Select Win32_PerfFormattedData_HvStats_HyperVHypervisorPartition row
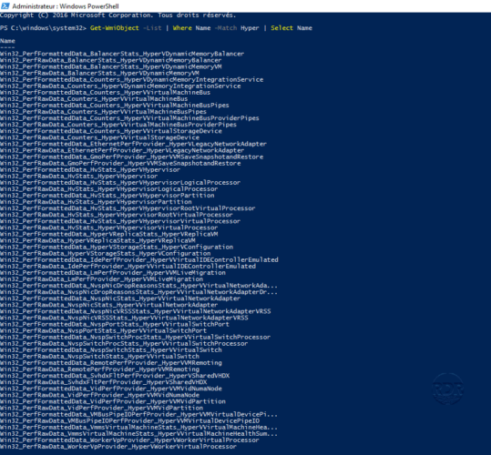 (x=107, y=196)
